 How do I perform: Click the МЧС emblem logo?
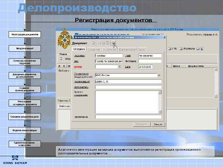point(64,39)
